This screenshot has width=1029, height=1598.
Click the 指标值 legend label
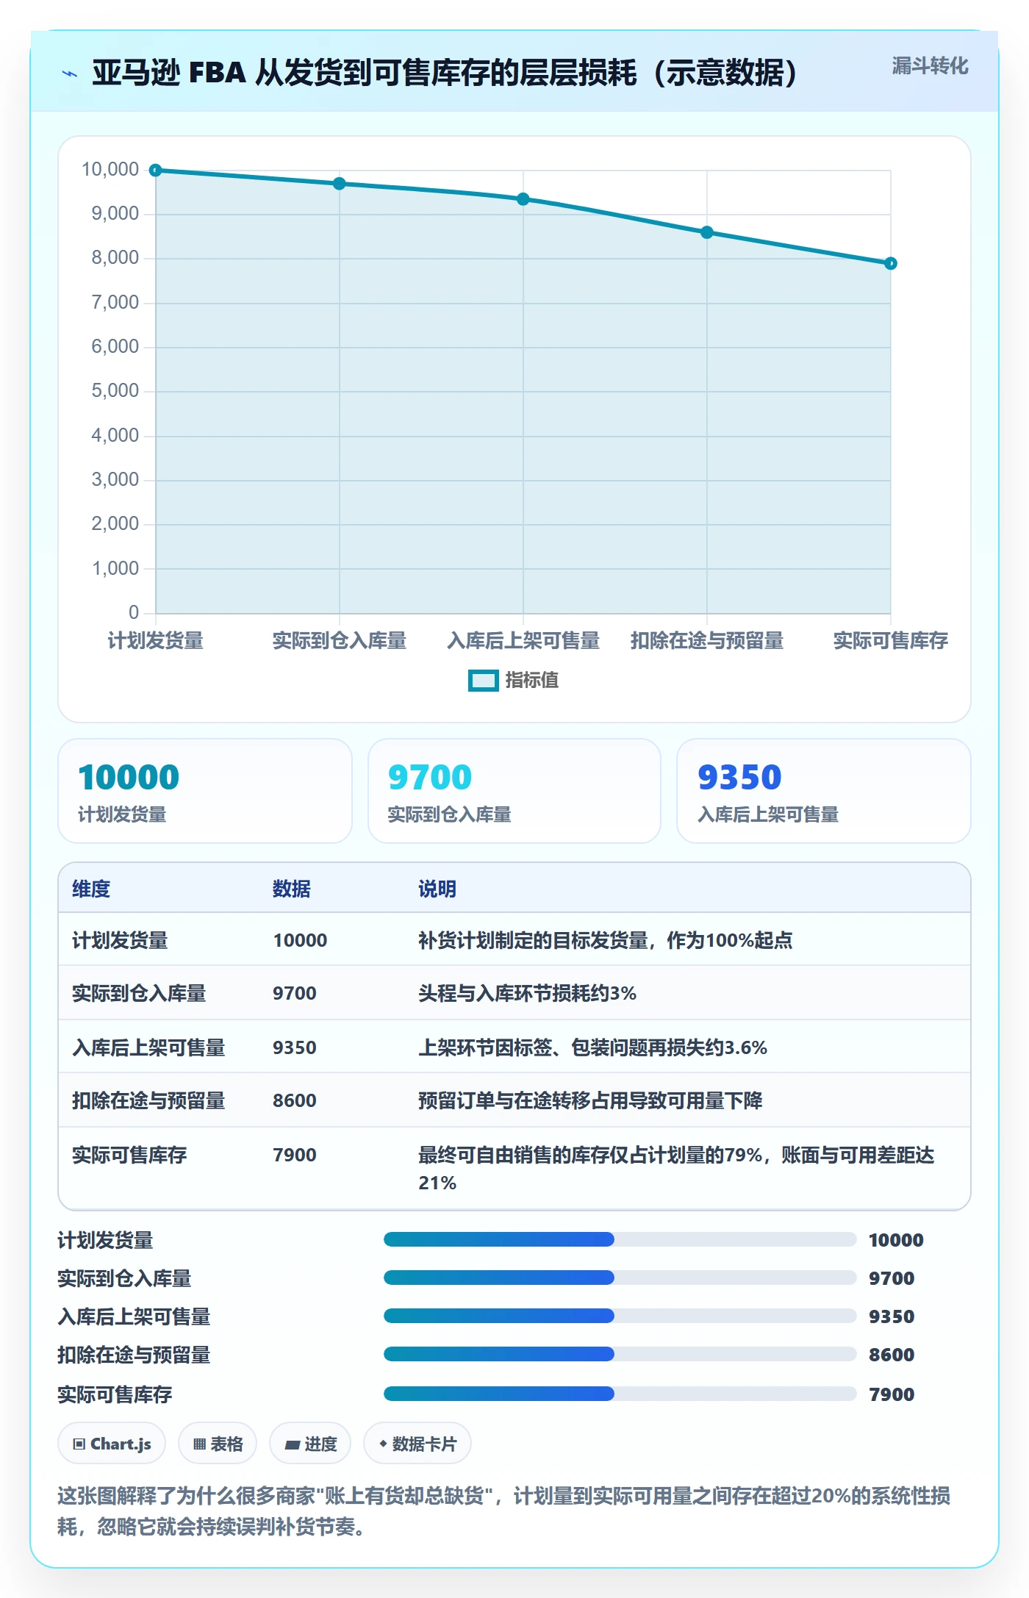(x=531, y=681)
